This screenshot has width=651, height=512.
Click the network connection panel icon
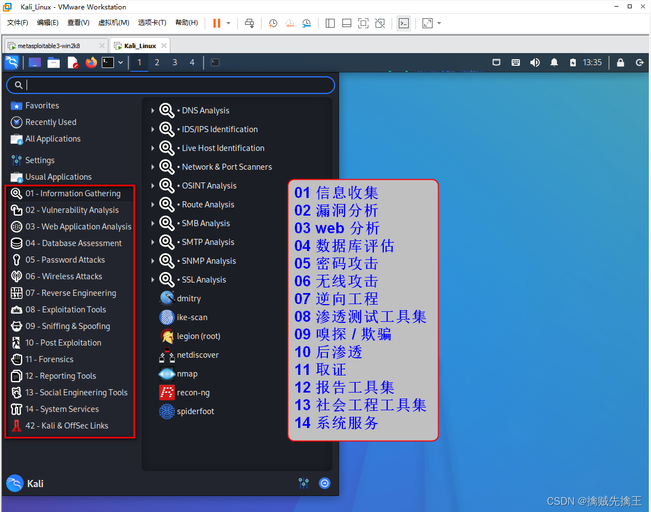[x=496, y=62]
